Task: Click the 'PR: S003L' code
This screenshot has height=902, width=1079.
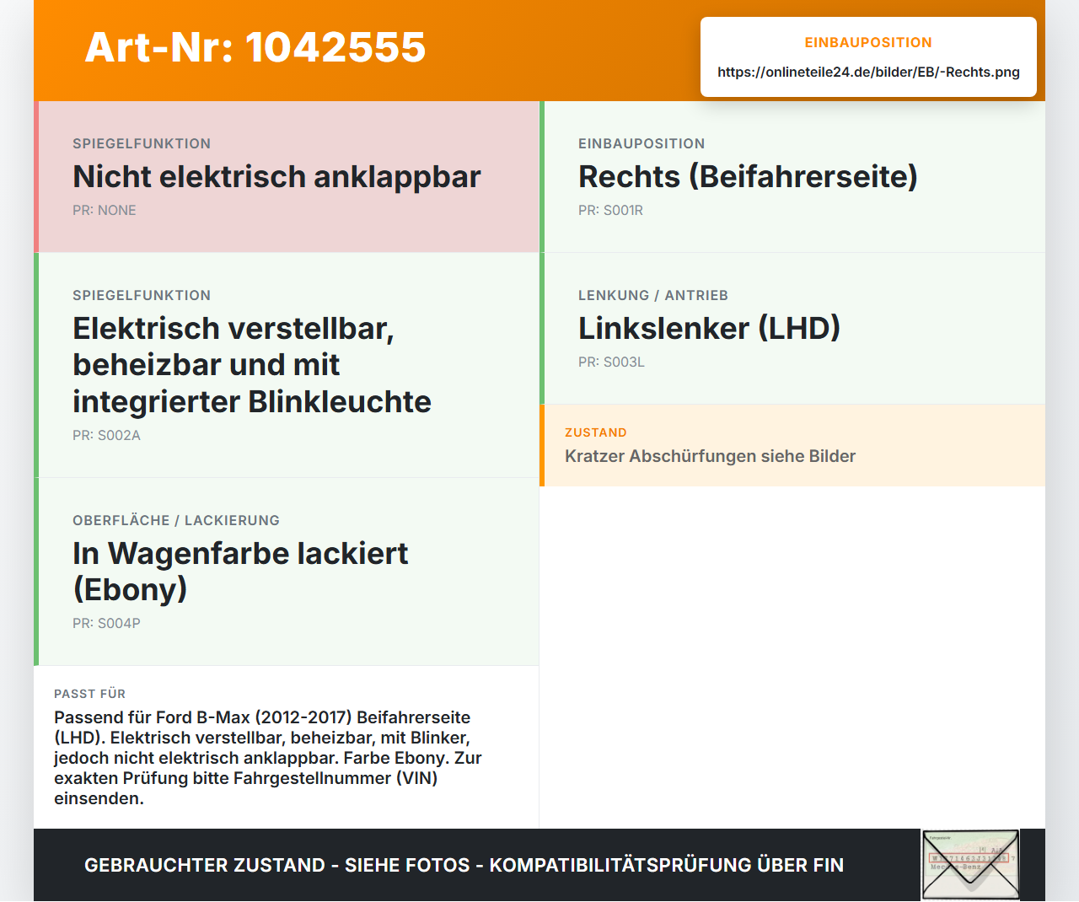Action: (x=611, y=362)
